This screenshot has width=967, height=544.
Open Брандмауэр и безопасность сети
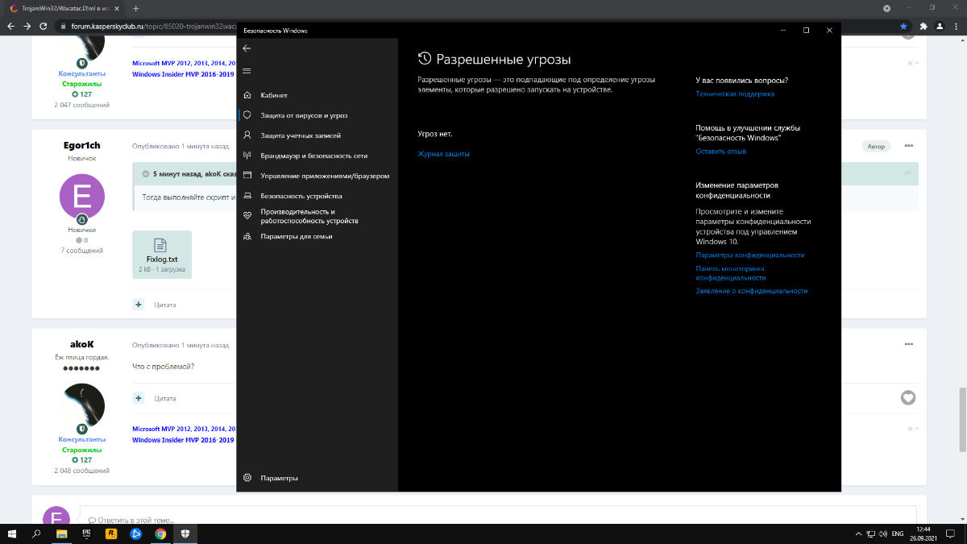pos(313,156)
